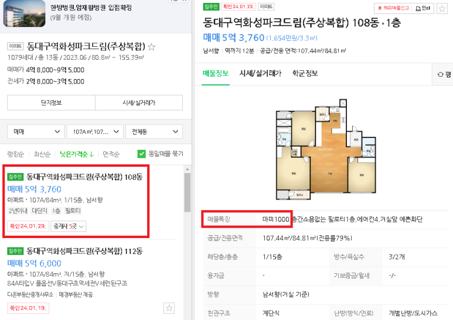Expand the 중개사 5곳 agent list

pyautogui.click(x=69, y=226)
